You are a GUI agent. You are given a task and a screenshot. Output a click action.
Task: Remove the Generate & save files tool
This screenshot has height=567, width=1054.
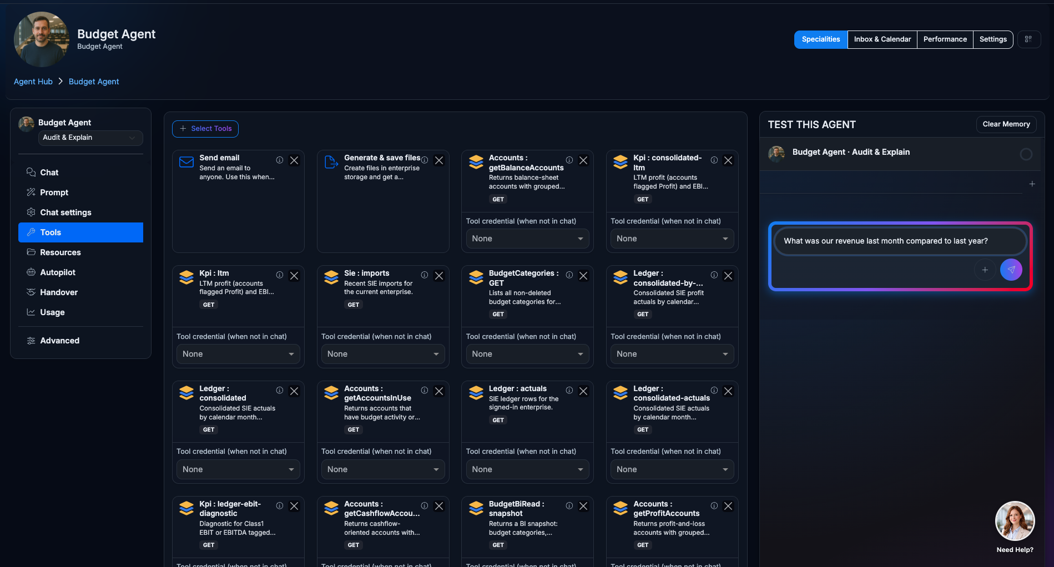pyautogui.click(x=439, y=160)
